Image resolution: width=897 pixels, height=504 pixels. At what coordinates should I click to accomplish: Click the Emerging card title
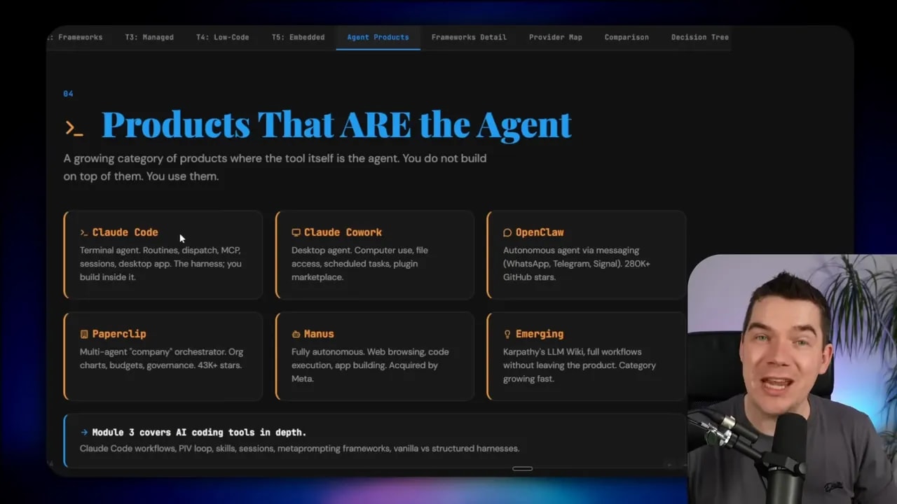pos(540,334)
